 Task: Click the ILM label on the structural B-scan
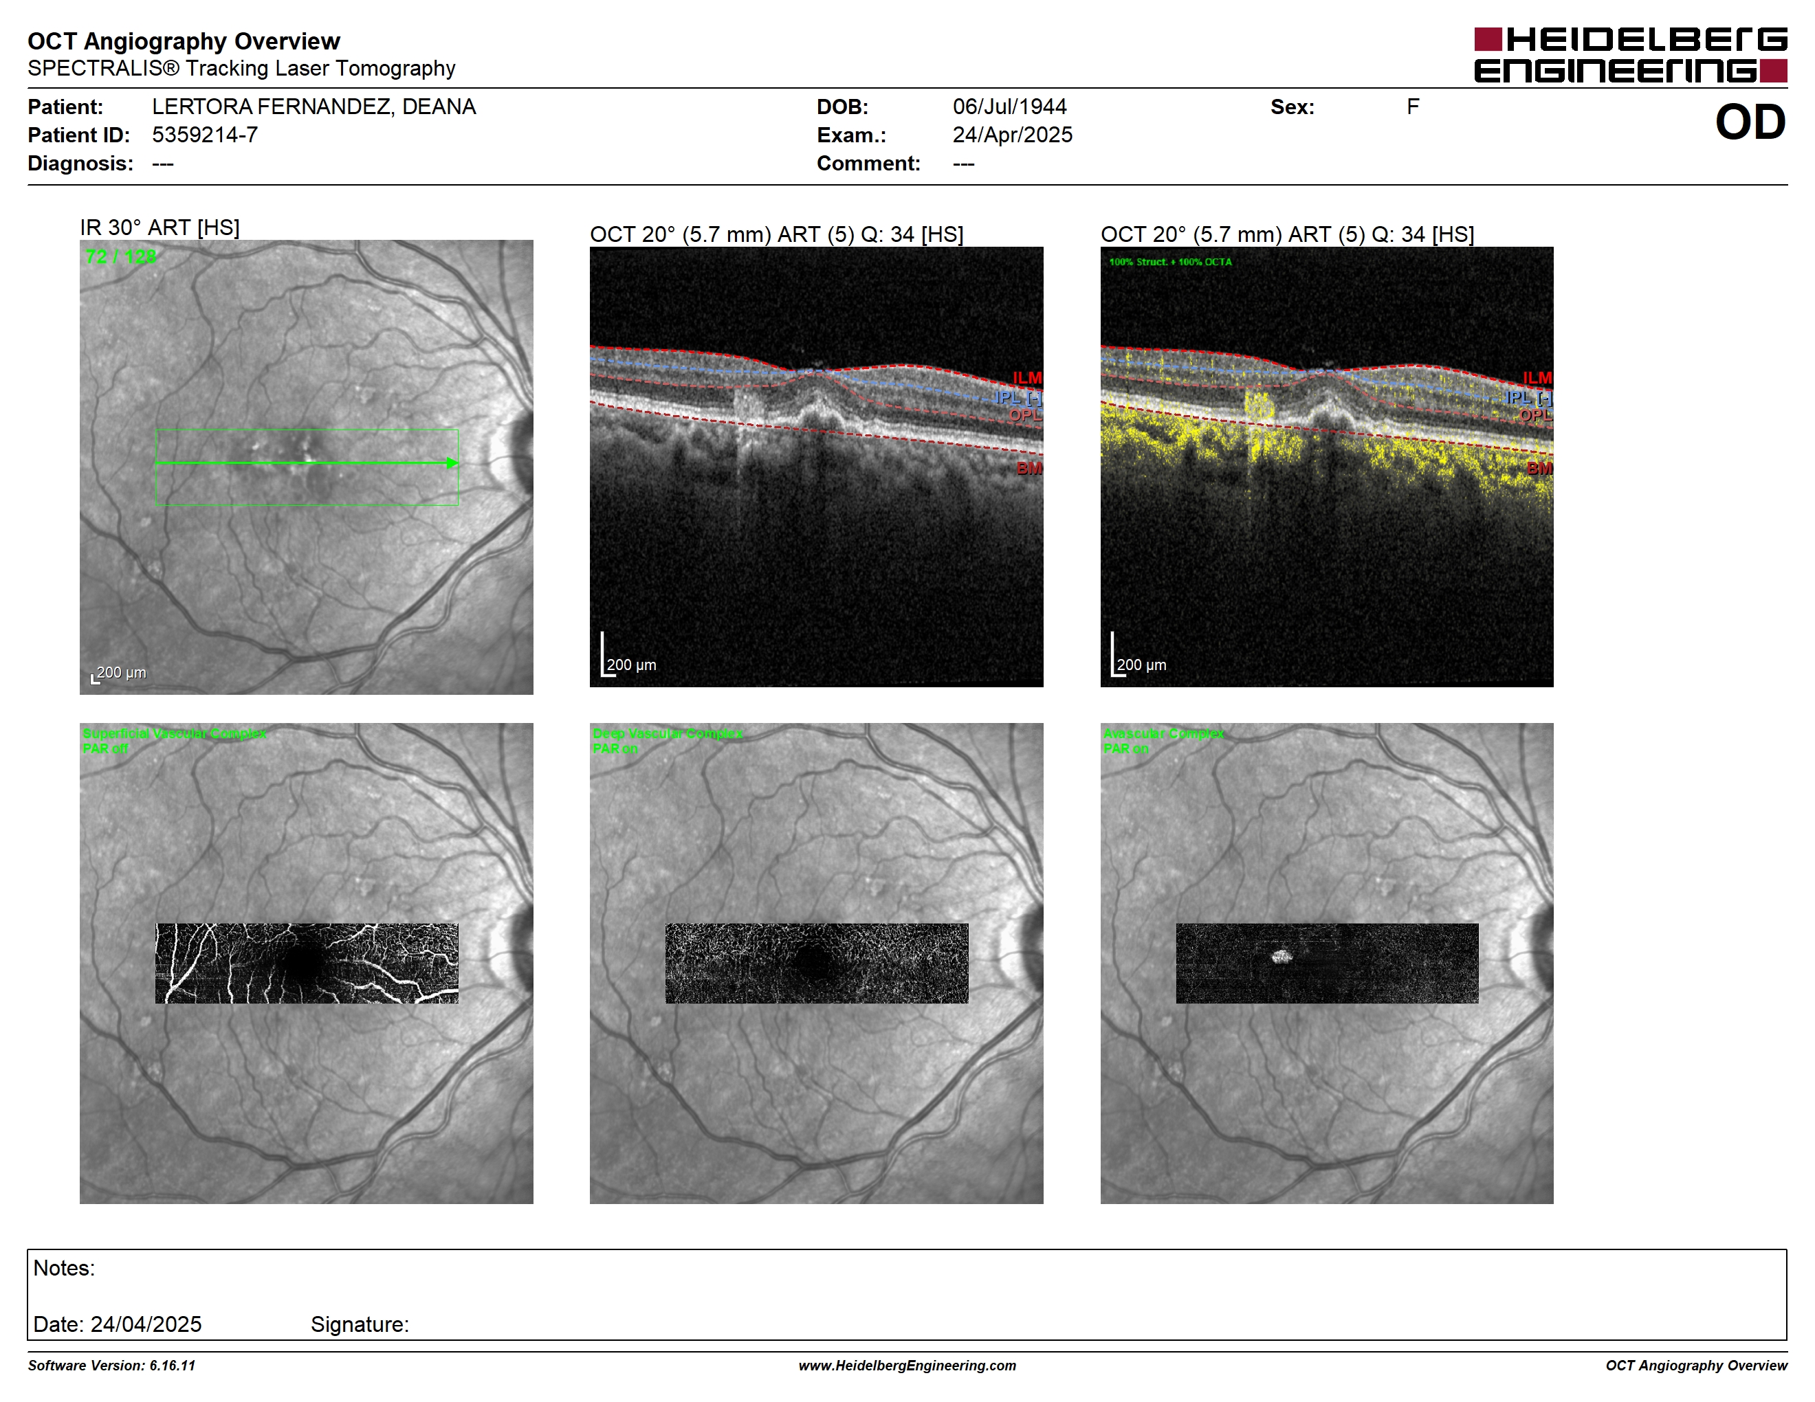1026,378
